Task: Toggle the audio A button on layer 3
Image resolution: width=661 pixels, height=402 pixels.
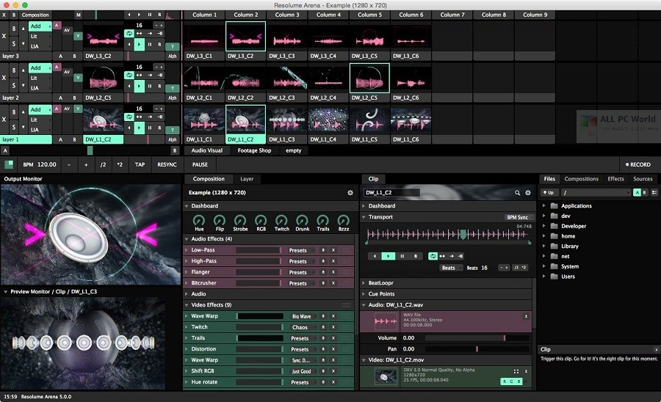Action: (x=57, y=25)
